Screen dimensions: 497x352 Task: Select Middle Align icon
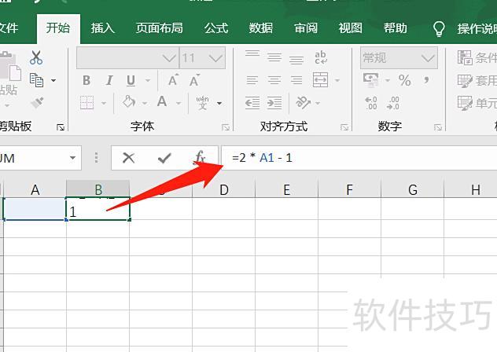pyautogui.click(x=274, y=57)
